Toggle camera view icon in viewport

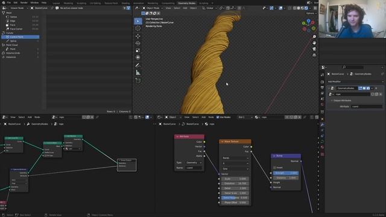click(314, 49)
